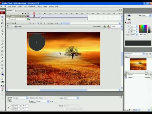The width and height of the screenshot is (152, 114).
Task: Click the No Color icon in Color panel
Action: [x=128, y=23]
